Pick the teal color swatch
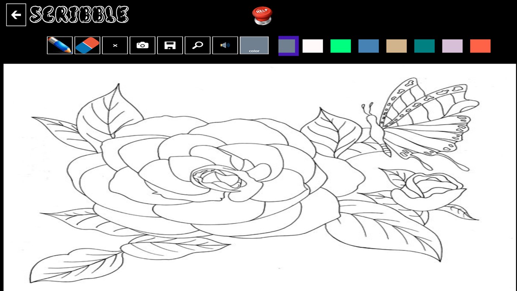The height and width of the screenshot is (291, 517). point(424,46)
